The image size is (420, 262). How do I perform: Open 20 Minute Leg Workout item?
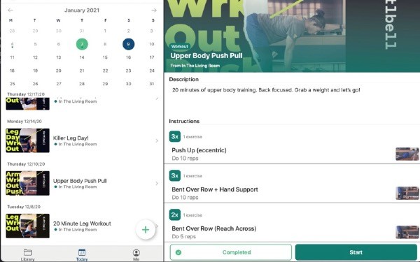[82, 226]
